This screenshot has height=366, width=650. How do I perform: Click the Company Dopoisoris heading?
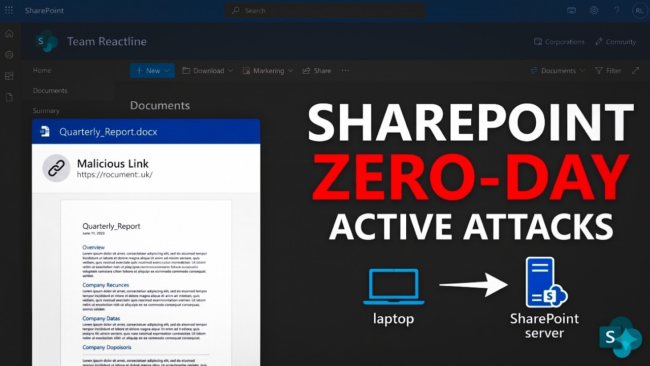pos(107,347)
